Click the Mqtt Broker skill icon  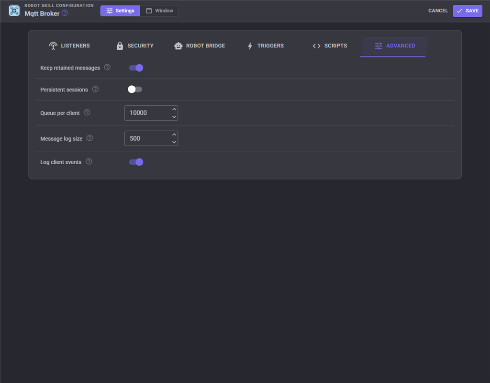pos(14,11)
